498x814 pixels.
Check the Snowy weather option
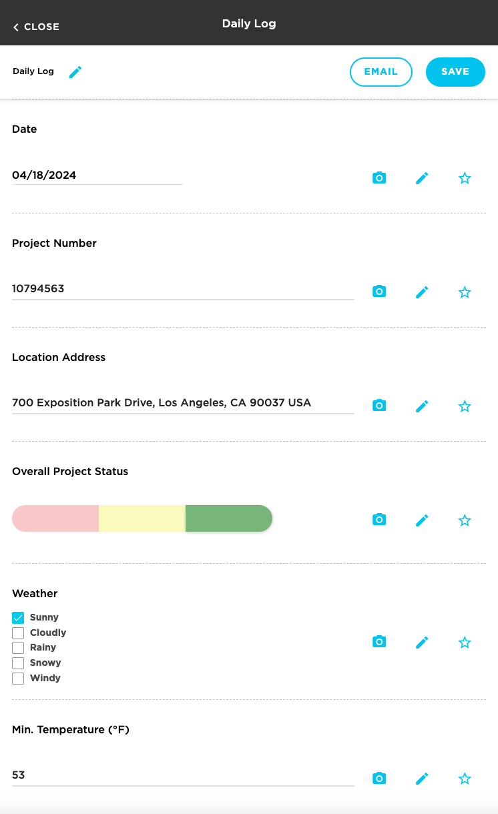(x=18, y=663)
